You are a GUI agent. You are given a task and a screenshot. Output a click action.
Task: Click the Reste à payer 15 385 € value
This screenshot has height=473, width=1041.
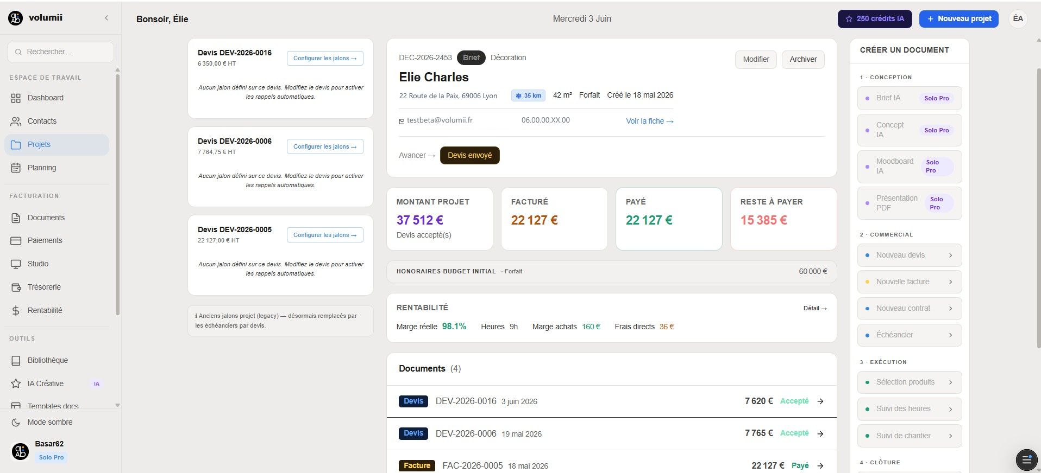point(763,220)
